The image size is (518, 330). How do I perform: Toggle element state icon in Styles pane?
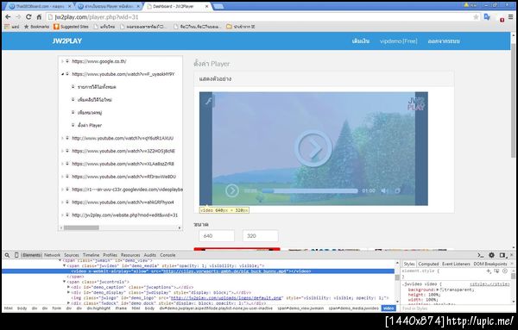coord(496,271)
